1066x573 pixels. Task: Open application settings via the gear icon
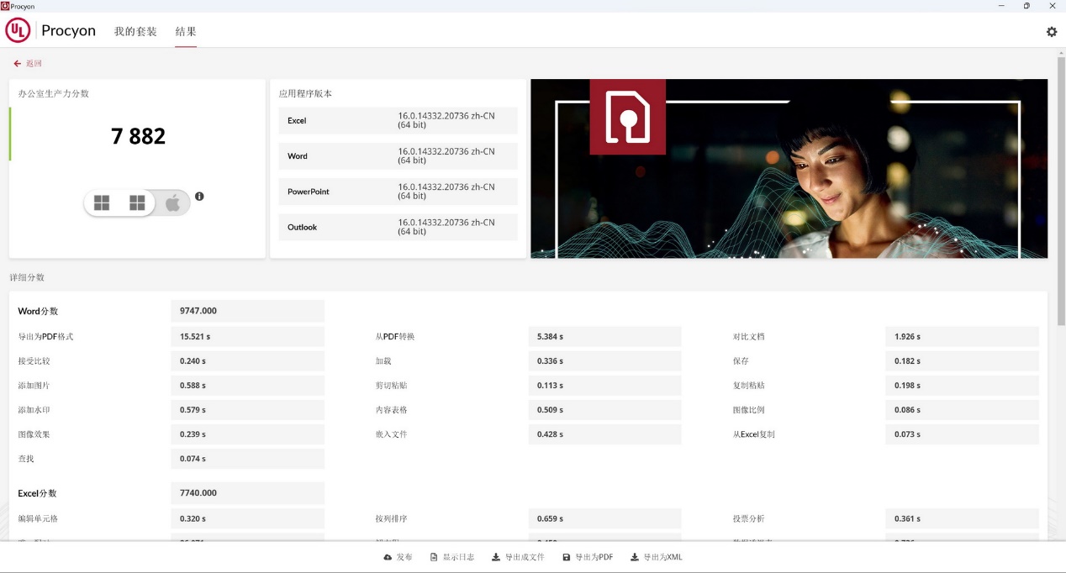[1051, 31]
